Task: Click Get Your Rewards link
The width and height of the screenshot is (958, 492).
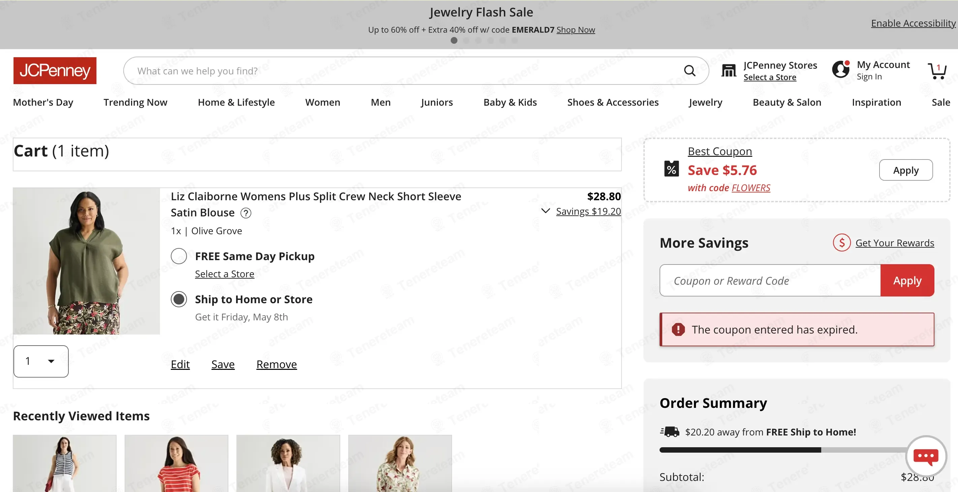Action: pos(894,243)
